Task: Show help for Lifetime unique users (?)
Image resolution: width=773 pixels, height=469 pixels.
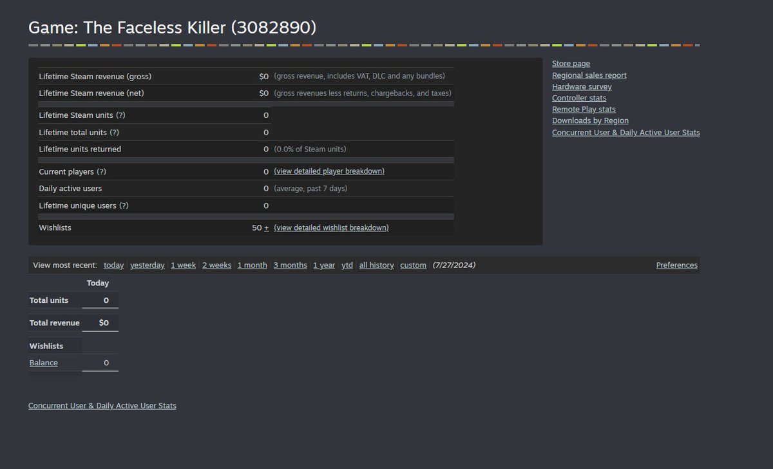Action: [124, 206]
